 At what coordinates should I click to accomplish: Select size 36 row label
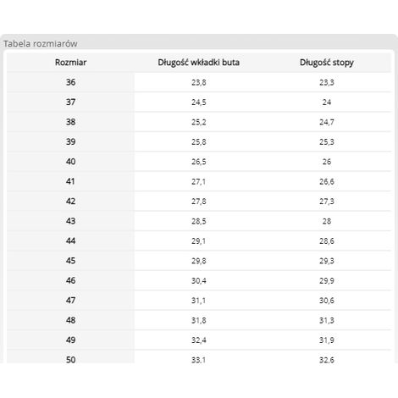(70, 82)
